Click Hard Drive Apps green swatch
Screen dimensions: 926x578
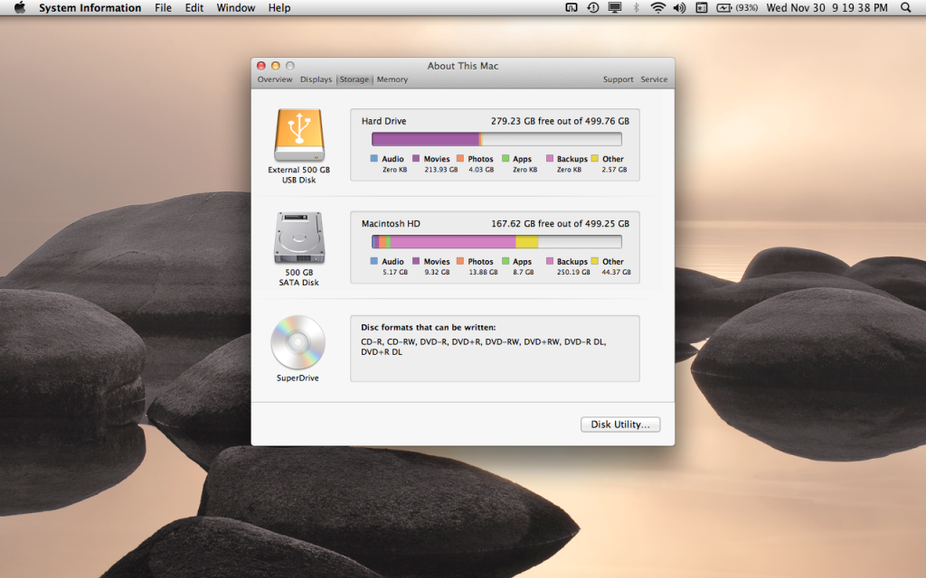pyautogui.click(x=506, y=158)
